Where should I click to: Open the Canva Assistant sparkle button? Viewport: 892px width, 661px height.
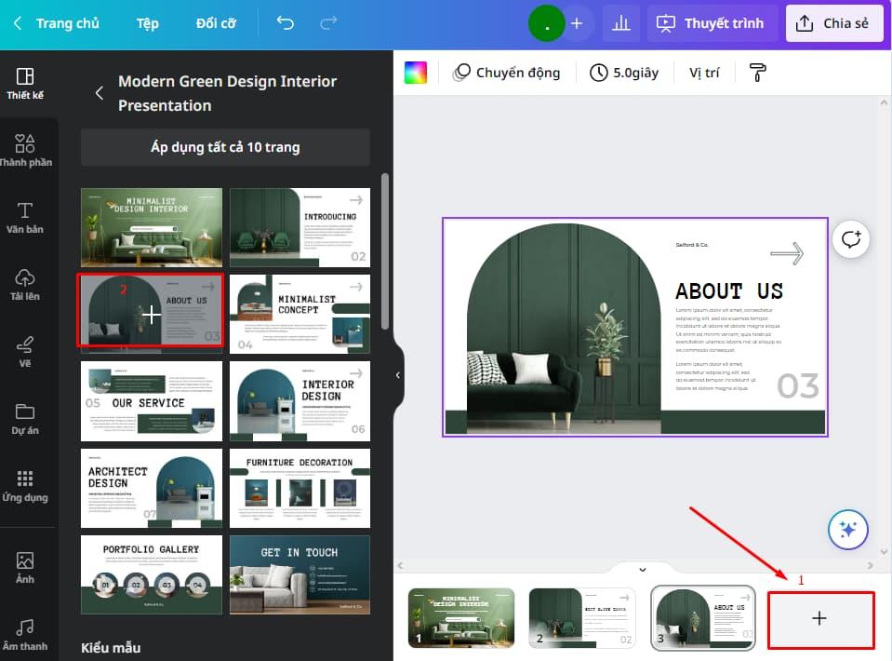click(847, 529)
